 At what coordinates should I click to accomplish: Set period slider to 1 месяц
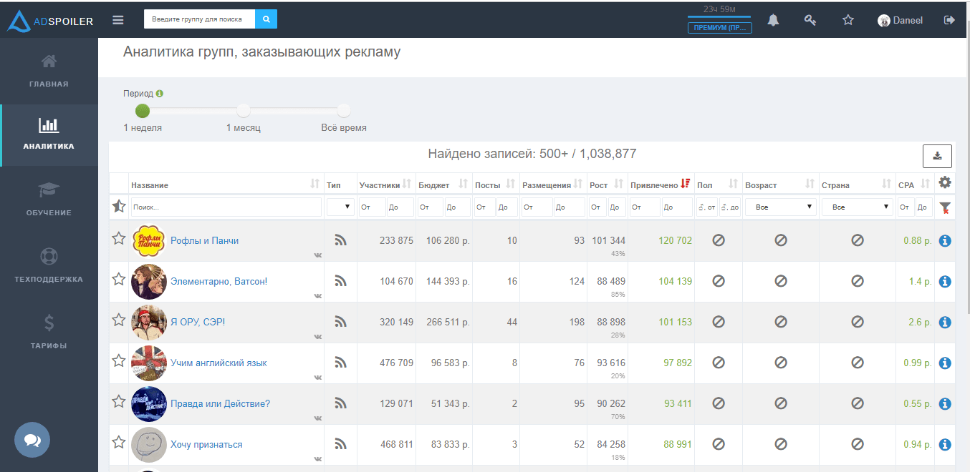(244, 111)
